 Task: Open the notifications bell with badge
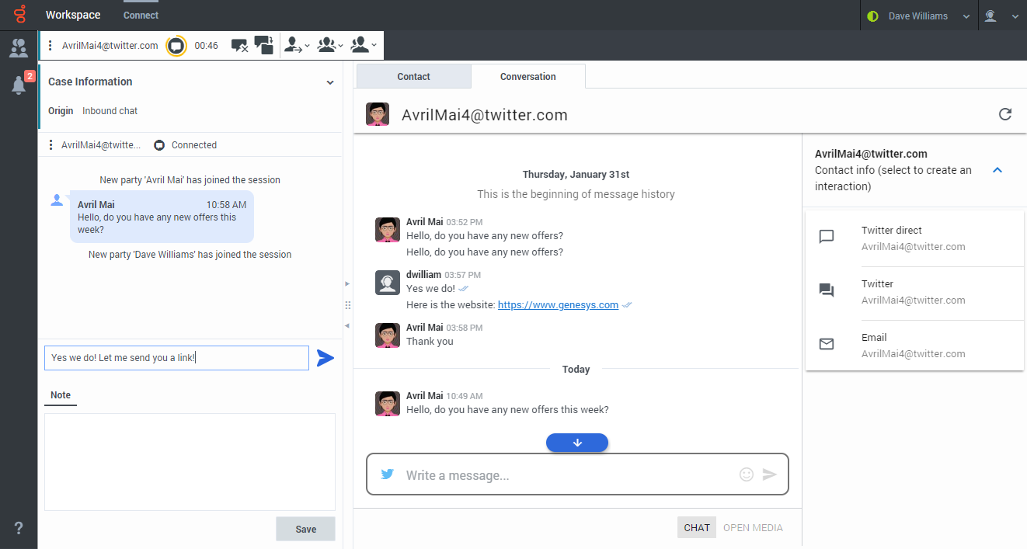(x=20, y=84)
